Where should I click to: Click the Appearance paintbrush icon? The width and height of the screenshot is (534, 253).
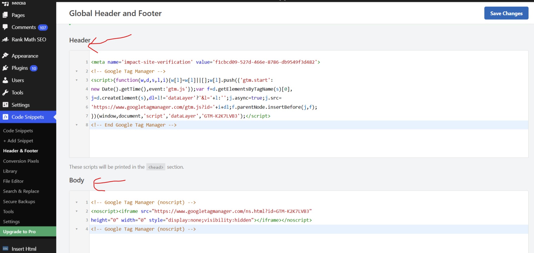click(5, 56)
